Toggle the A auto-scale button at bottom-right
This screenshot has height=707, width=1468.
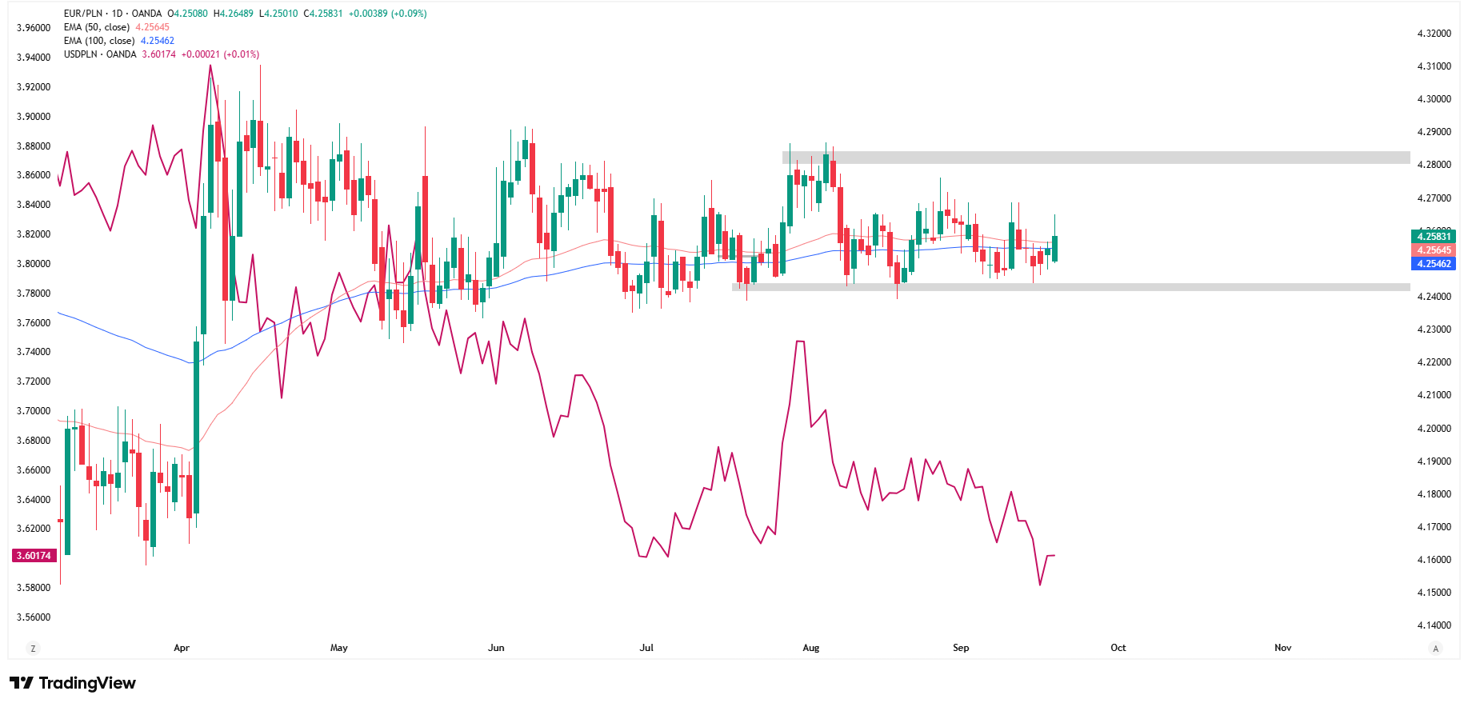tap(1436, 649)
